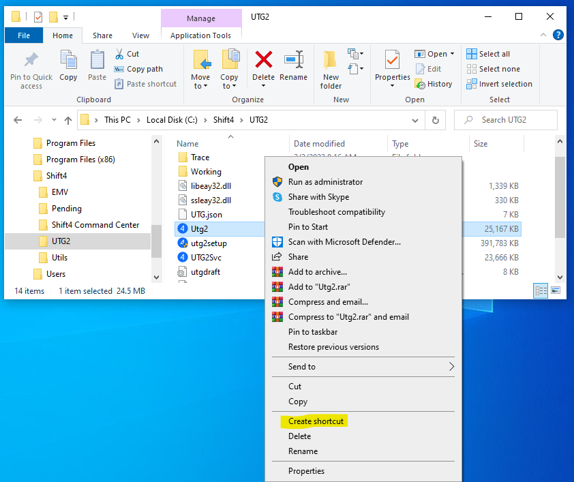The width and height of the screenshot is (574, 482).
Task: Switch to details view toggle
Action: point(541,290)
